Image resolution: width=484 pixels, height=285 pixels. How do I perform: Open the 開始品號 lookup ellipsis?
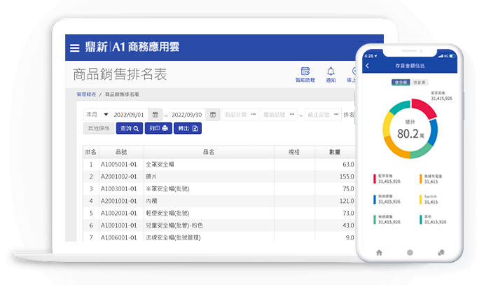(x=292, y=114)
